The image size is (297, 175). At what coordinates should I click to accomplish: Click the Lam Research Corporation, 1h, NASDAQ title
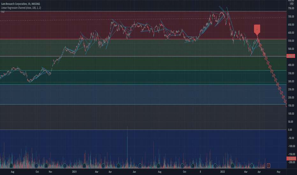tap(20, 4)
